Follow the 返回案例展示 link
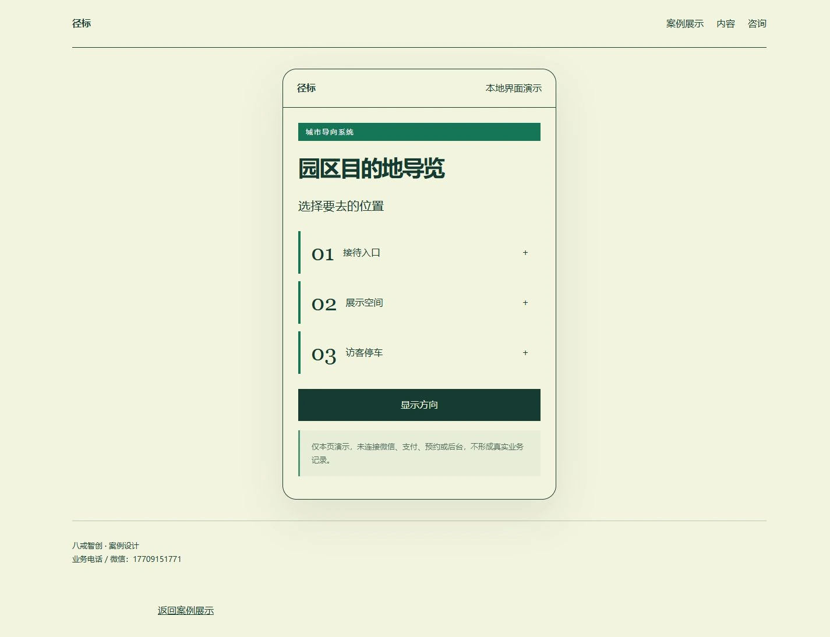Screen dimensions: 830x637 [186, 610]
